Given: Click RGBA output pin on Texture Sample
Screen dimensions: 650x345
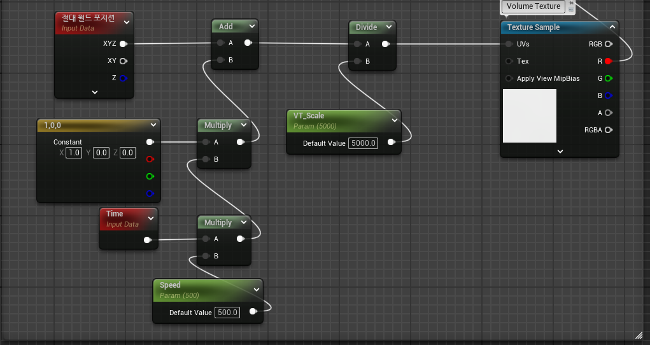Looking at the screenshot, I should coord(608,130).
